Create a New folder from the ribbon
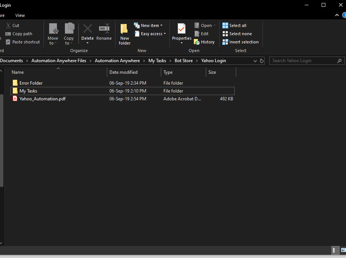346x258 pixels. point(124,34)
